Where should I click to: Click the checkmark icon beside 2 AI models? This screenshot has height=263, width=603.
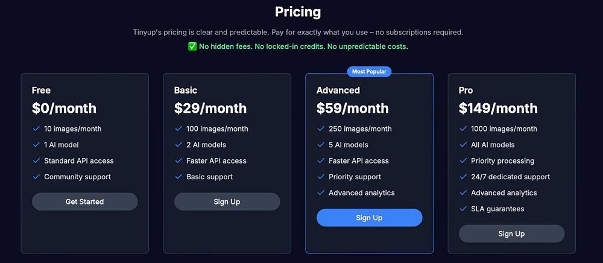click(179, 145)
